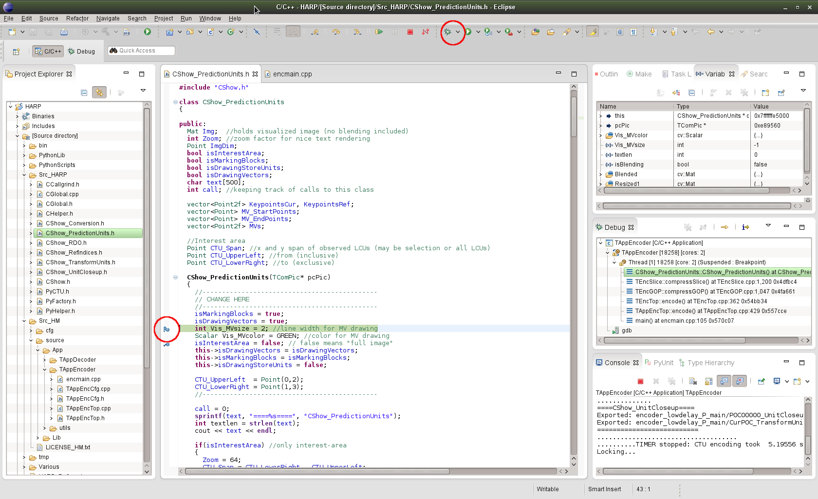Image resolution: width=818 pixels, height=499 pixels.
Task: Click Collapse All in Project Explorer
Action: (84, 92)
